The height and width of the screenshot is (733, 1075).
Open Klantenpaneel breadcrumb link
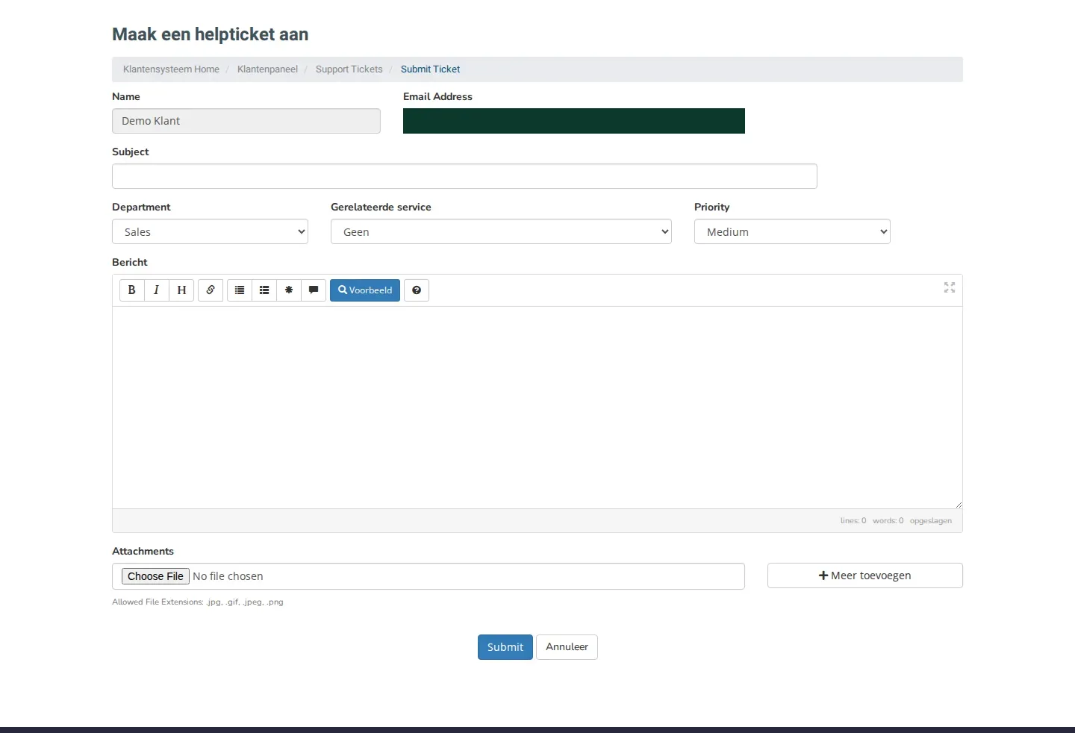coord(267,69)
